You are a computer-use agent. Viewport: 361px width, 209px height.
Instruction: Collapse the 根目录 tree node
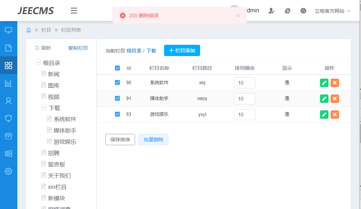38,63
